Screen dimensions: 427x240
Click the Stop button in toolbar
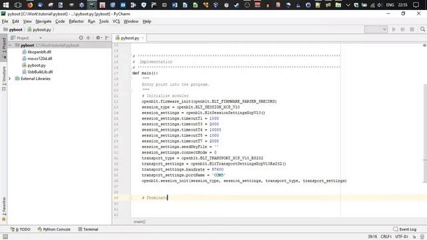[x=412, y=29]
